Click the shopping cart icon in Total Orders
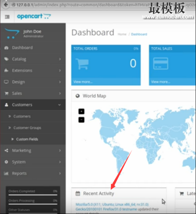Image resolution: width=196 pixels, height=214 pixels. tap(82, 64)
